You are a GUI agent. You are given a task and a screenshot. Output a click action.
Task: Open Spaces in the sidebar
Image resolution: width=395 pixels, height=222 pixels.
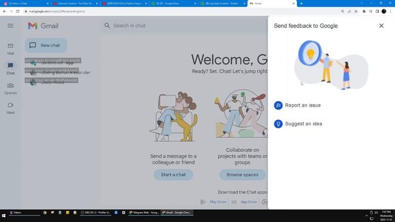point(10,89)
